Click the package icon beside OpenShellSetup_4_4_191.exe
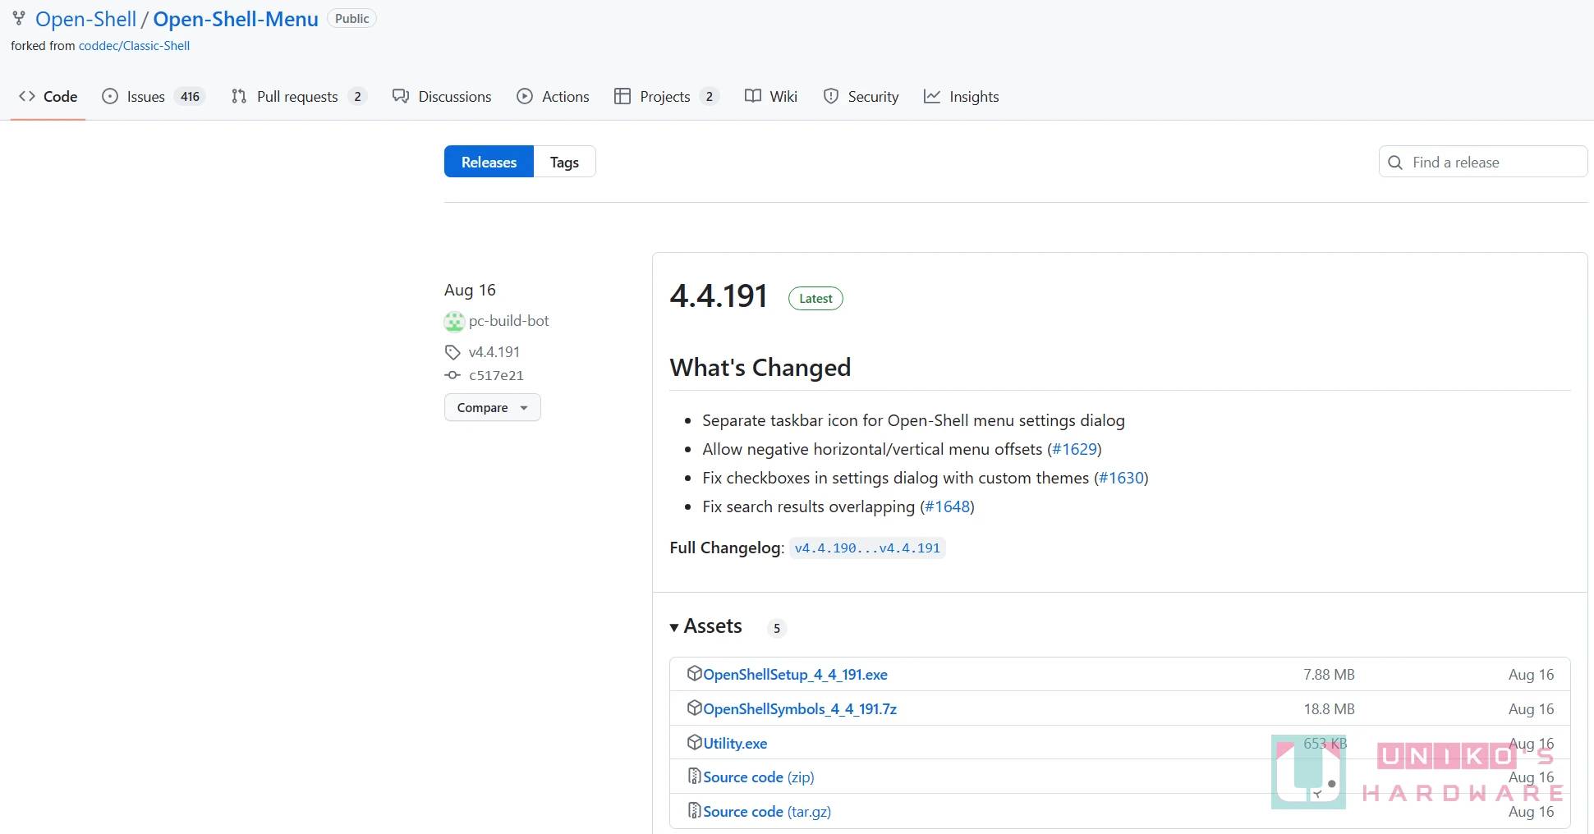 (x=694, y=674)
